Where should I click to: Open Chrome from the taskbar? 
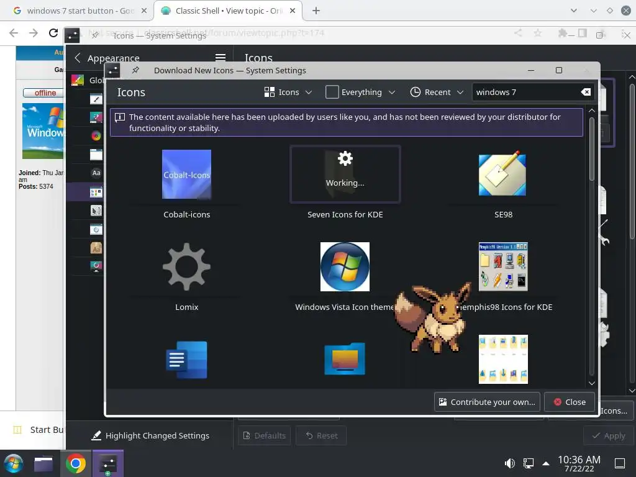coord(75,463)
